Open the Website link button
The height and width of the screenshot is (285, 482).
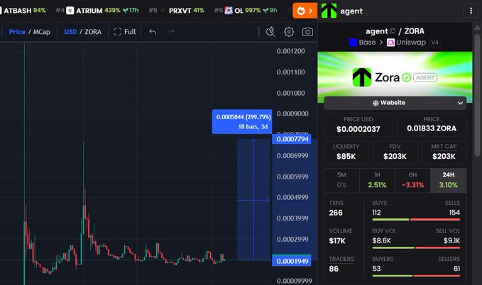click(389, 103)
